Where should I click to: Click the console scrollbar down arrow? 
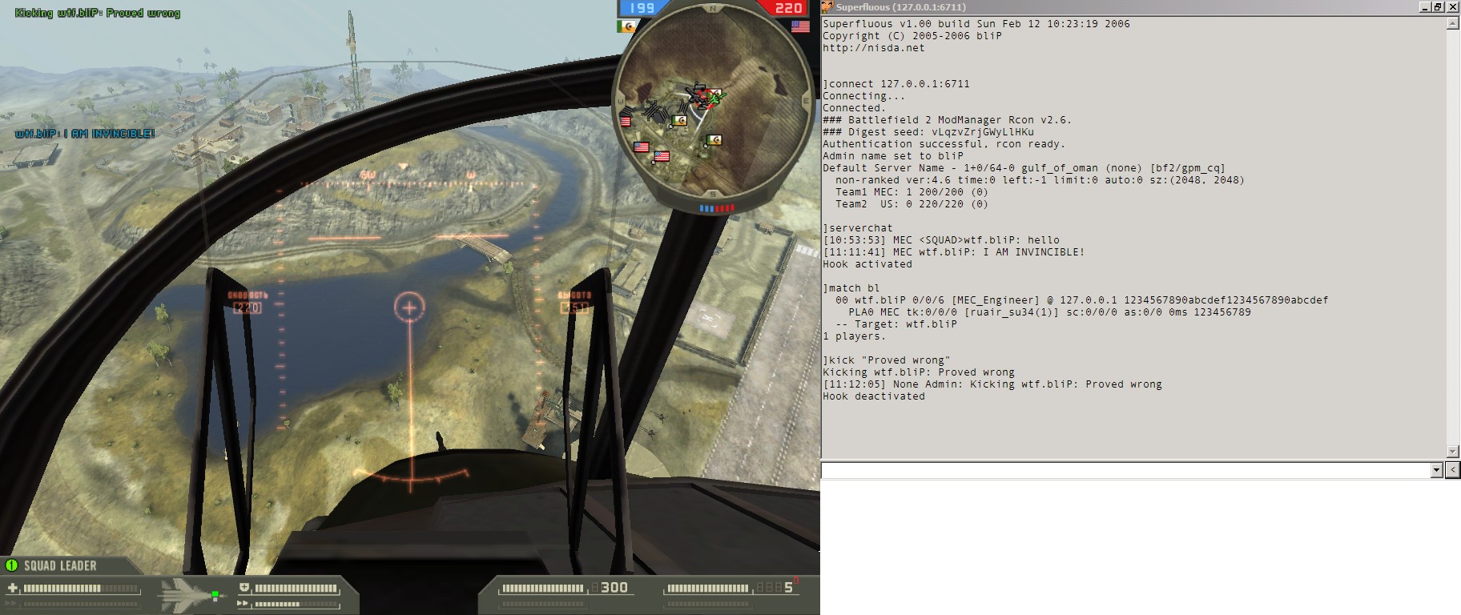1453,452
